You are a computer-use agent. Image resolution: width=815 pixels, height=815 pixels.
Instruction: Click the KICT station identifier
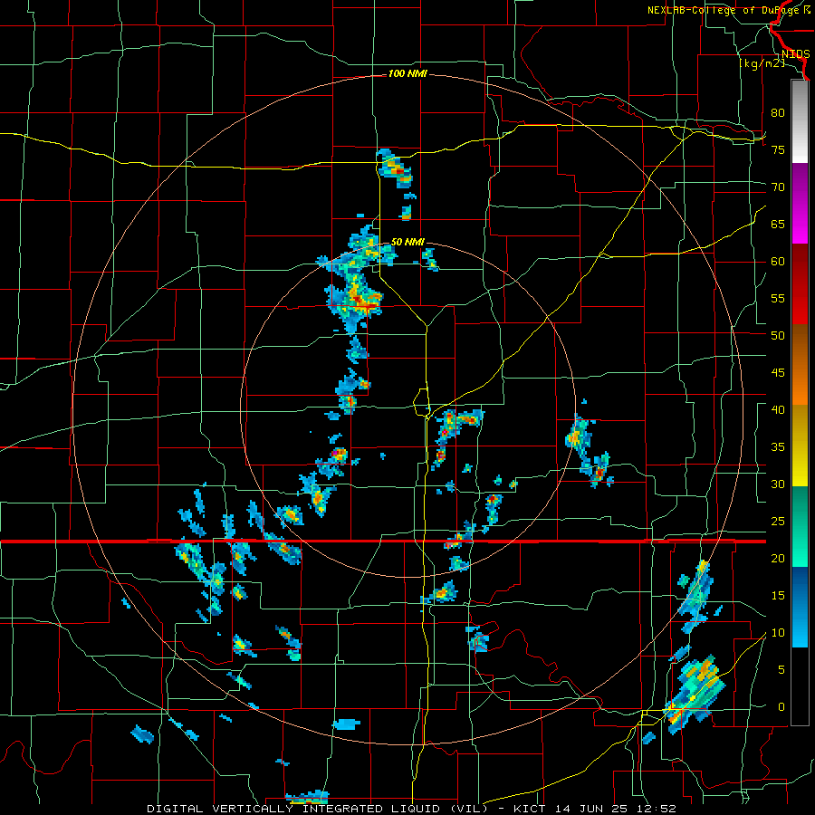[x=530, y=809]
